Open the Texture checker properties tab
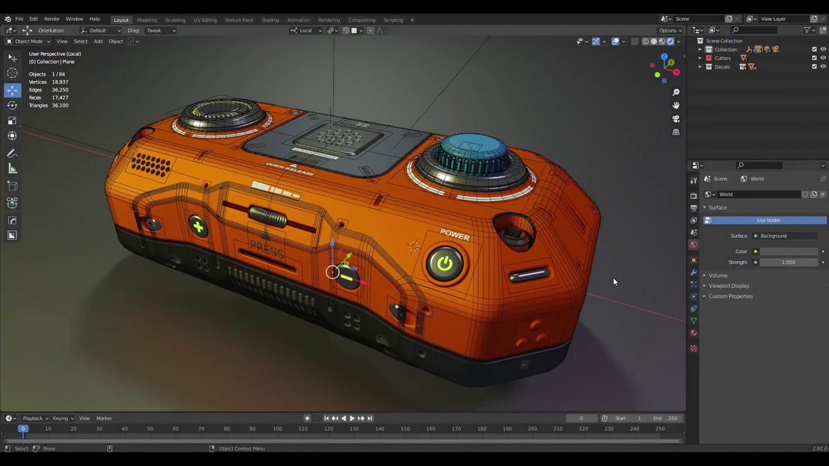The image size is (829, 466). point(694,349)
